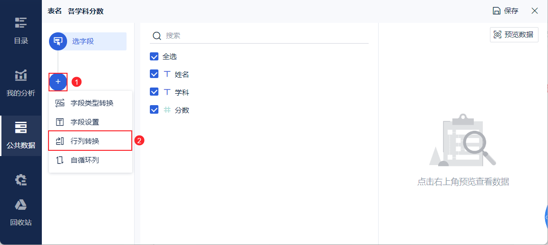Click the gear settings icon in sidebar
The height and width of the screenshot is (245, 548).
tap(21, 180)
